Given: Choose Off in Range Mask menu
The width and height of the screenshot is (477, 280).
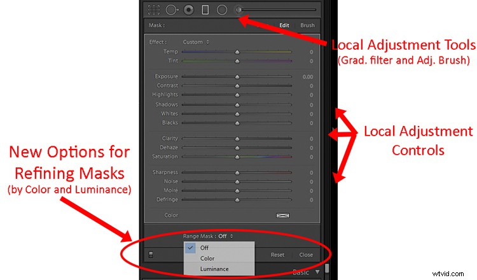Looking at the screenshot, I should pyautogui.click(x=219, y=248).
